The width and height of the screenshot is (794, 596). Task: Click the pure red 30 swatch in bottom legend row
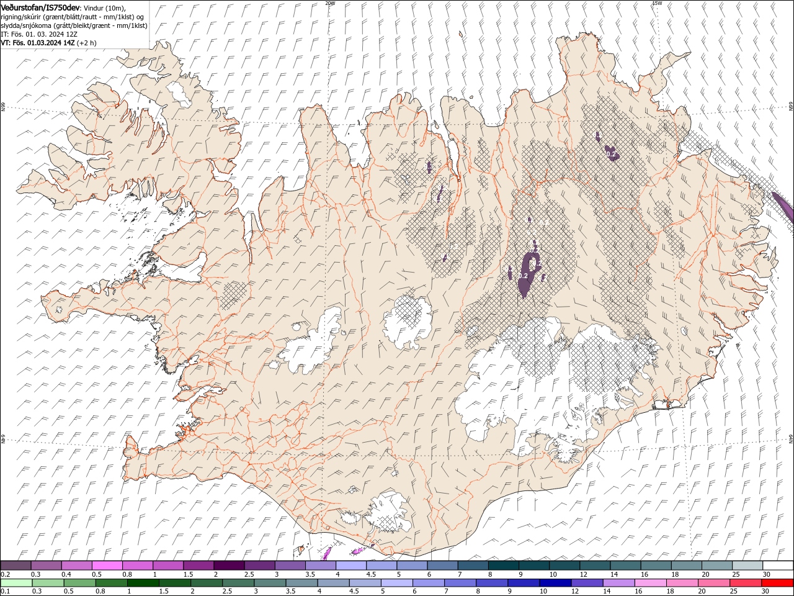tap(778, 583)
